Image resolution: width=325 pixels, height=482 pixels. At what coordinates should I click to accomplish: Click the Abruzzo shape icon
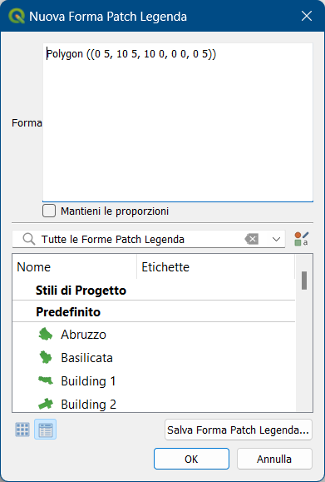pos(46,334)
